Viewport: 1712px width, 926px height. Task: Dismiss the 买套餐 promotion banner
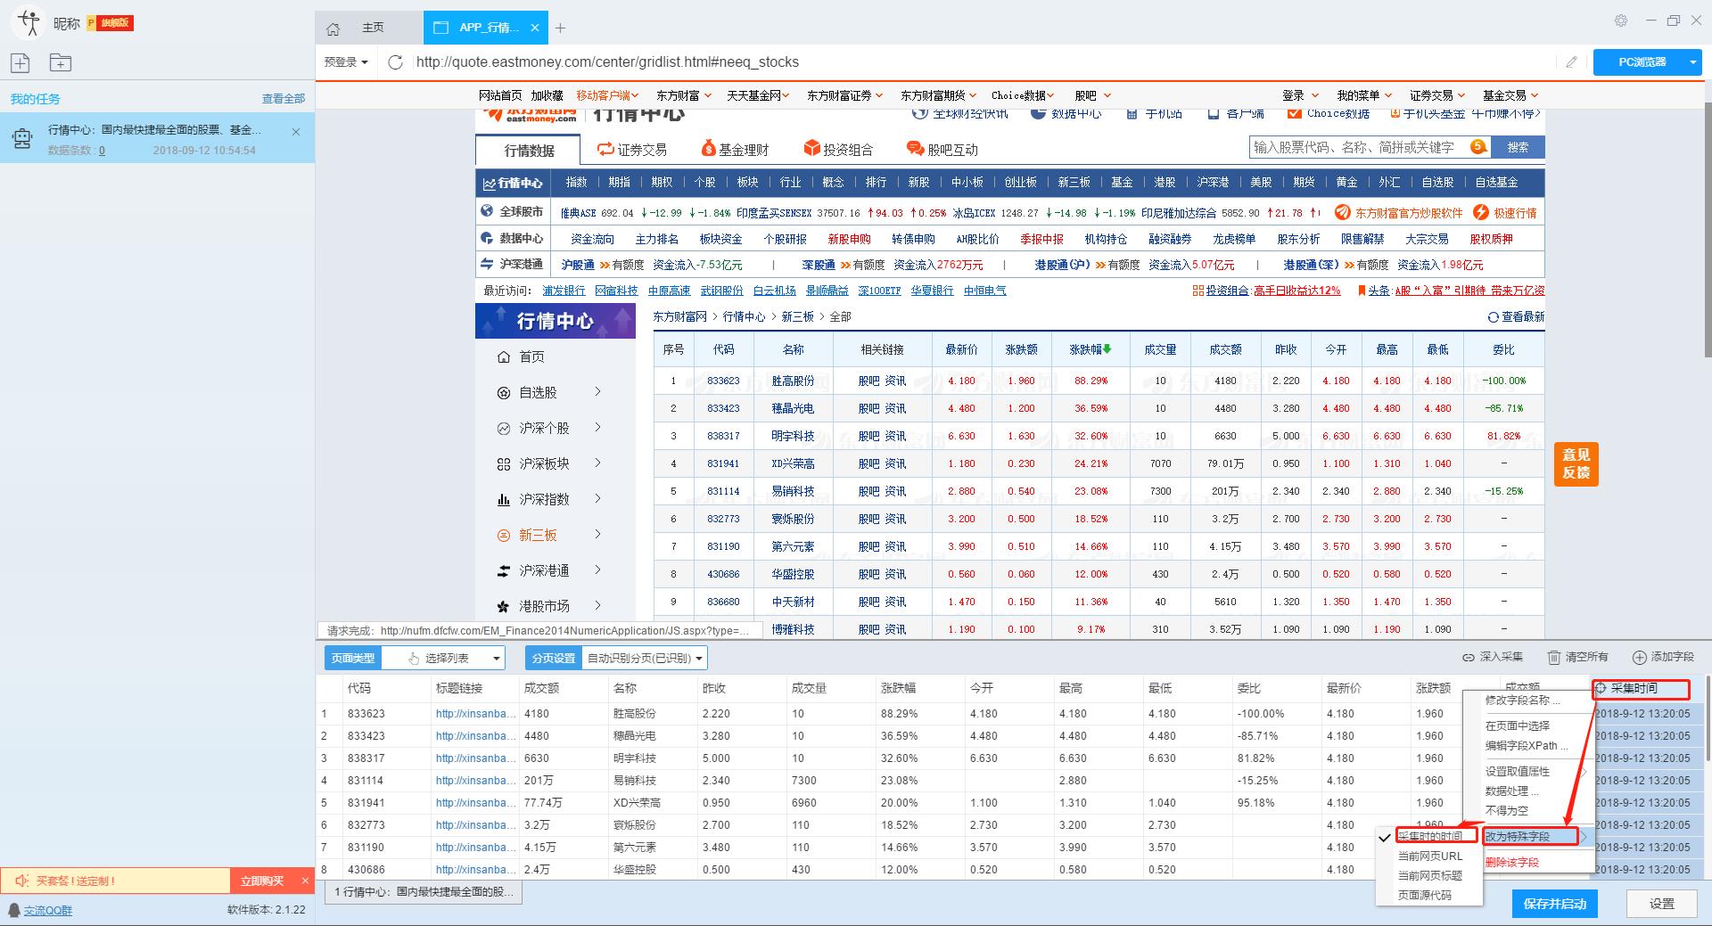point(305,881)
